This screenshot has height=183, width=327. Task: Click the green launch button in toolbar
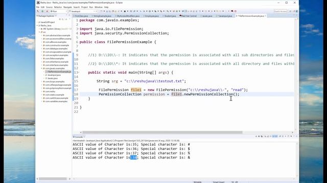[42, 11]
